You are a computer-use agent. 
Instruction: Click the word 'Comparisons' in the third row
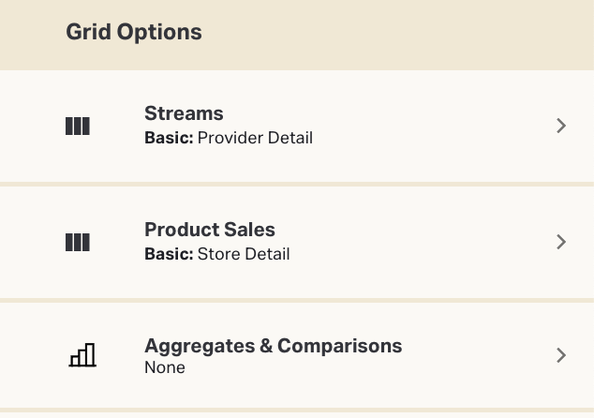coord(340,346)
